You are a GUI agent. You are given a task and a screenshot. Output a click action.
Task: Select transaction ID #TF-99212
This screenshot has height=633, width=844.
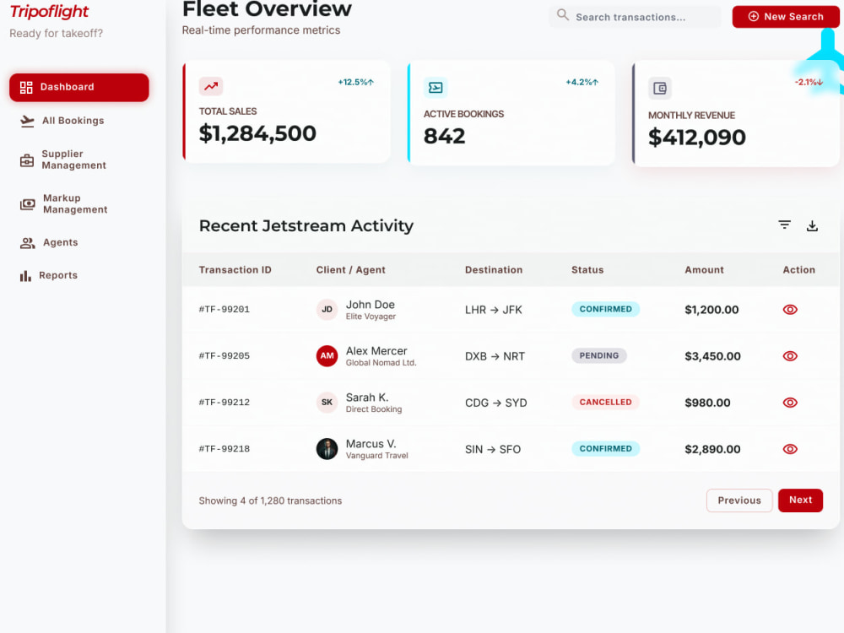click(x=225, y=403)
